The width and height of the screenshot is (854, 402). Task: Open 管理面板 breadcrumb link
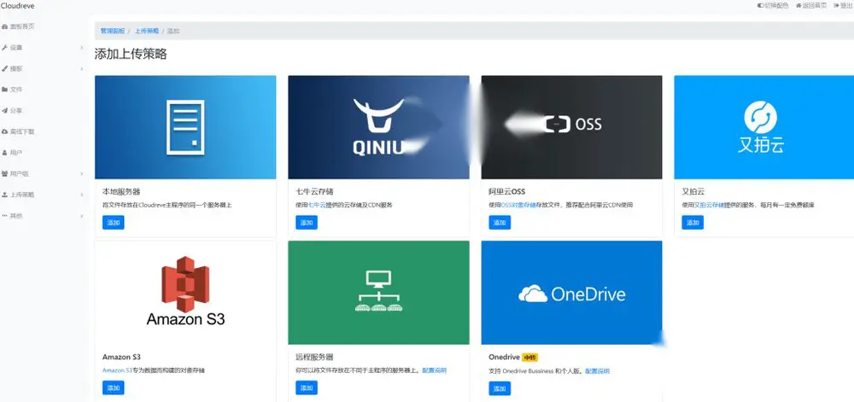tap(112, 31)
